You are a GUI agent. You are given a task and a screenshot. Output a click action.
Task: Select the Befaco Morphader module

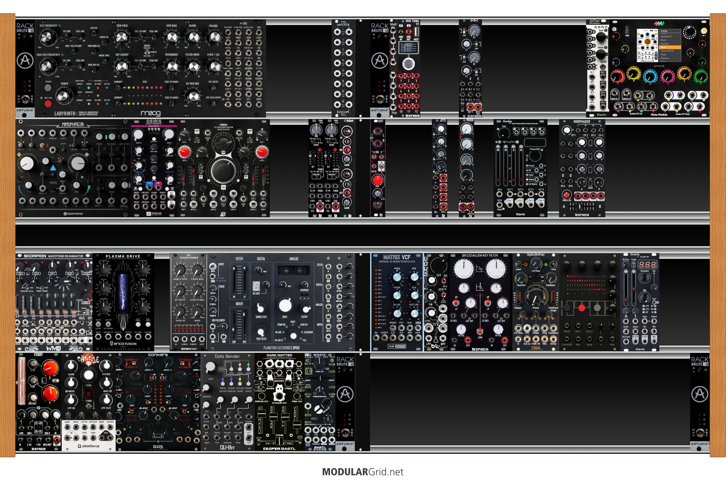[x=582, y=168]
